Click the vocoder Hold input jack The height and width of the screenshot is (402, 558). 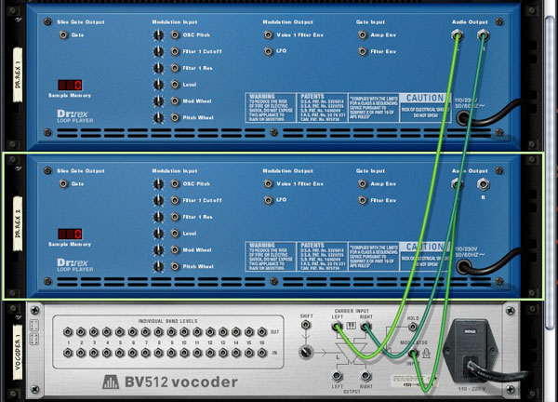(x=413, y=327)
